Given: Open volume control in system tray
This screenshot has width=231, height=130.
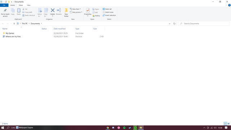Looking at the screenshot, I should pos(215,128).
